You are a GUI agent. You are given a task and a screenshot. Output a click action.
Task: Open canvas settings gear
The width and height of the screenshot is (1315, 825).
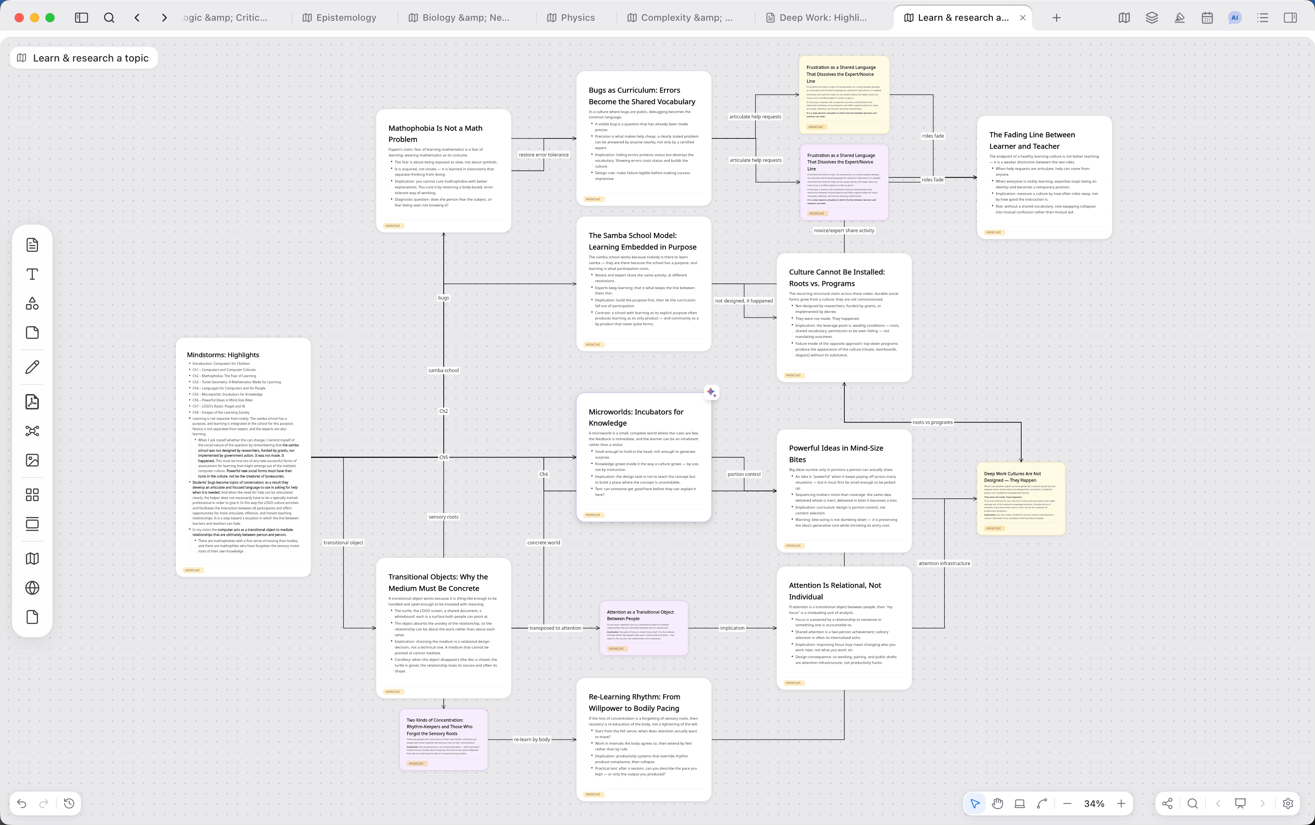tap(1288, 803)
